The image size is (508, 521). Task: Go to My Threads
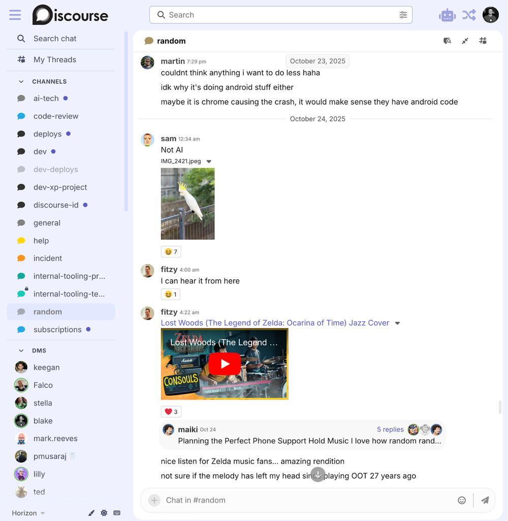click(x=55, y=59)
